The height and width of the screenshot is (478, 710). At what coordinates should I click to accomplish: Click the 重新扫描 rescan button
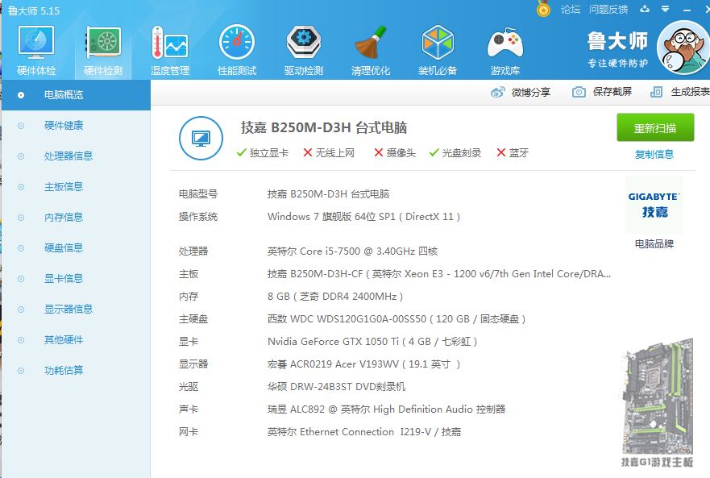655,128
